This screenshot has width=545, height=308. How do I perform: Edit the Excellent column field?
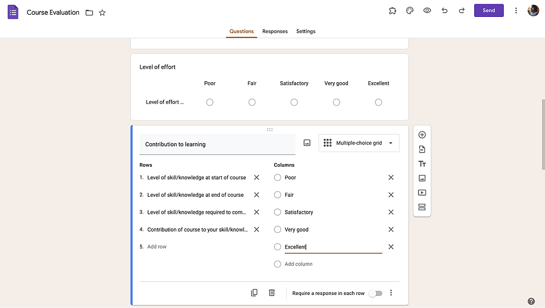pyautogui.click(x=334, y=247)
